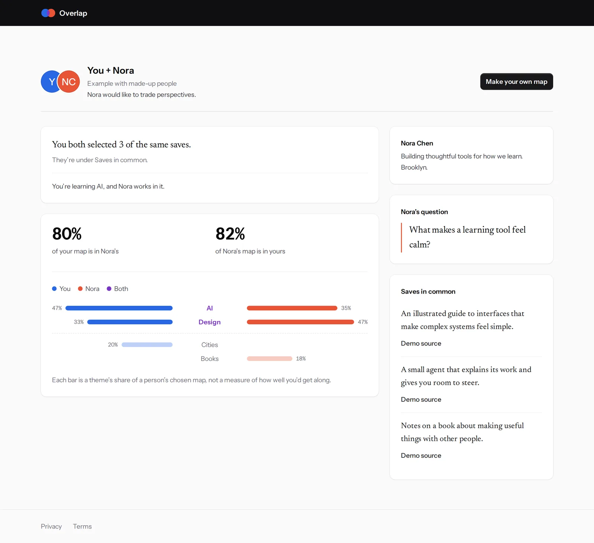Click your 47% AI blue bar
The height and width of the screenshot is (543, 594).
click(119, 308)
